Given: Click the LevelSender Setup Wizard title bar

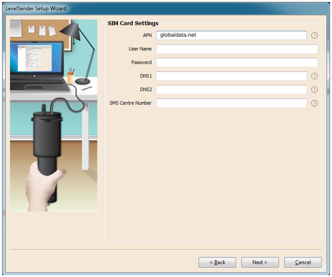Looking at the screenshot, I should (35, 8).
